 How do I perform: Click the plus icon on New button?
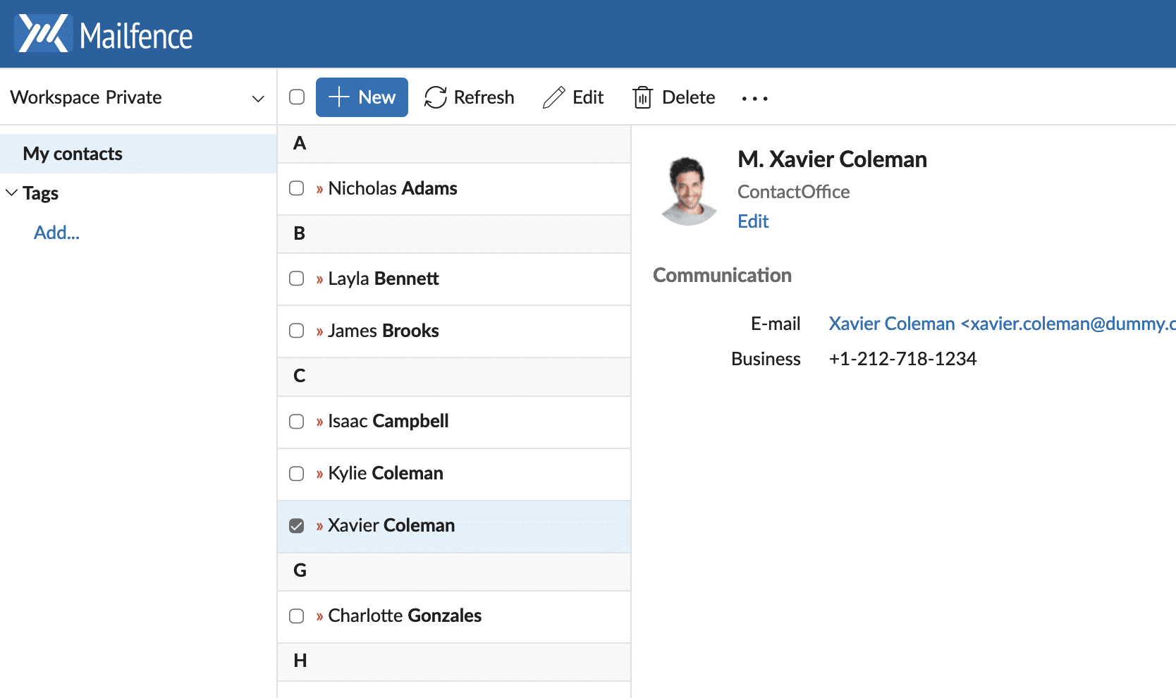click(339, 97)
